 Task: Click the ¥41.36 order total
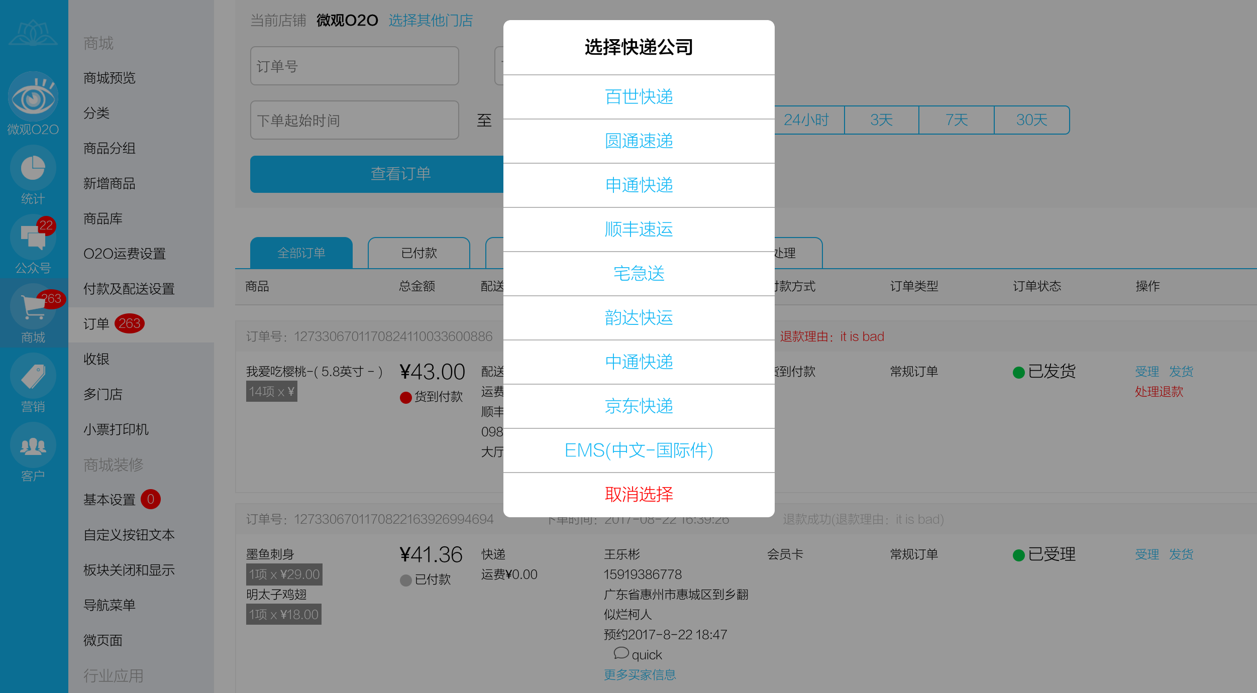431,555
